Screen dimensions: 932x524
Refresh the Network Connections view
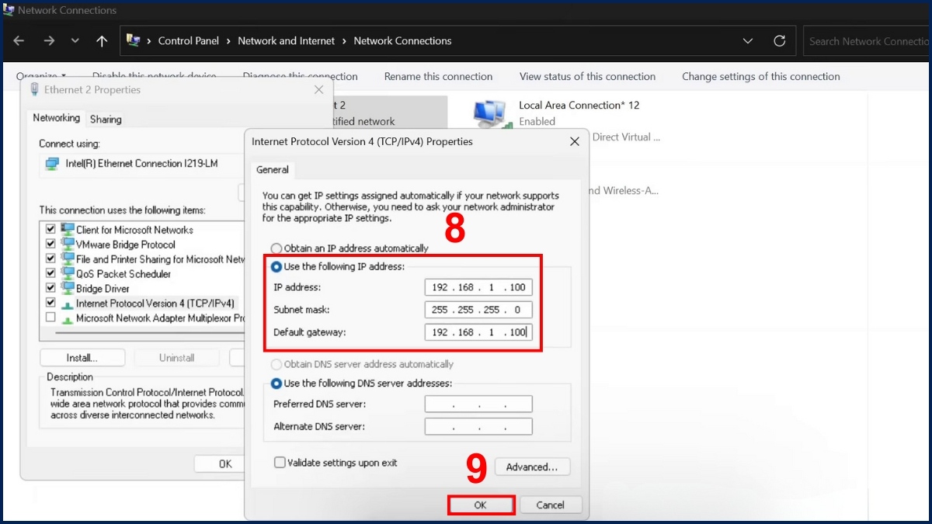[779, 41]
